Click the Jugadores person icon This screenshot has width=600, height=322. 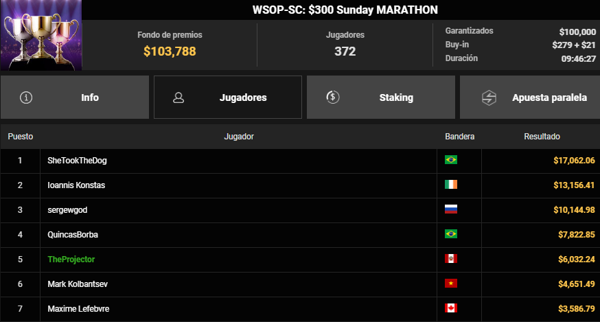[x=178, y=97]
